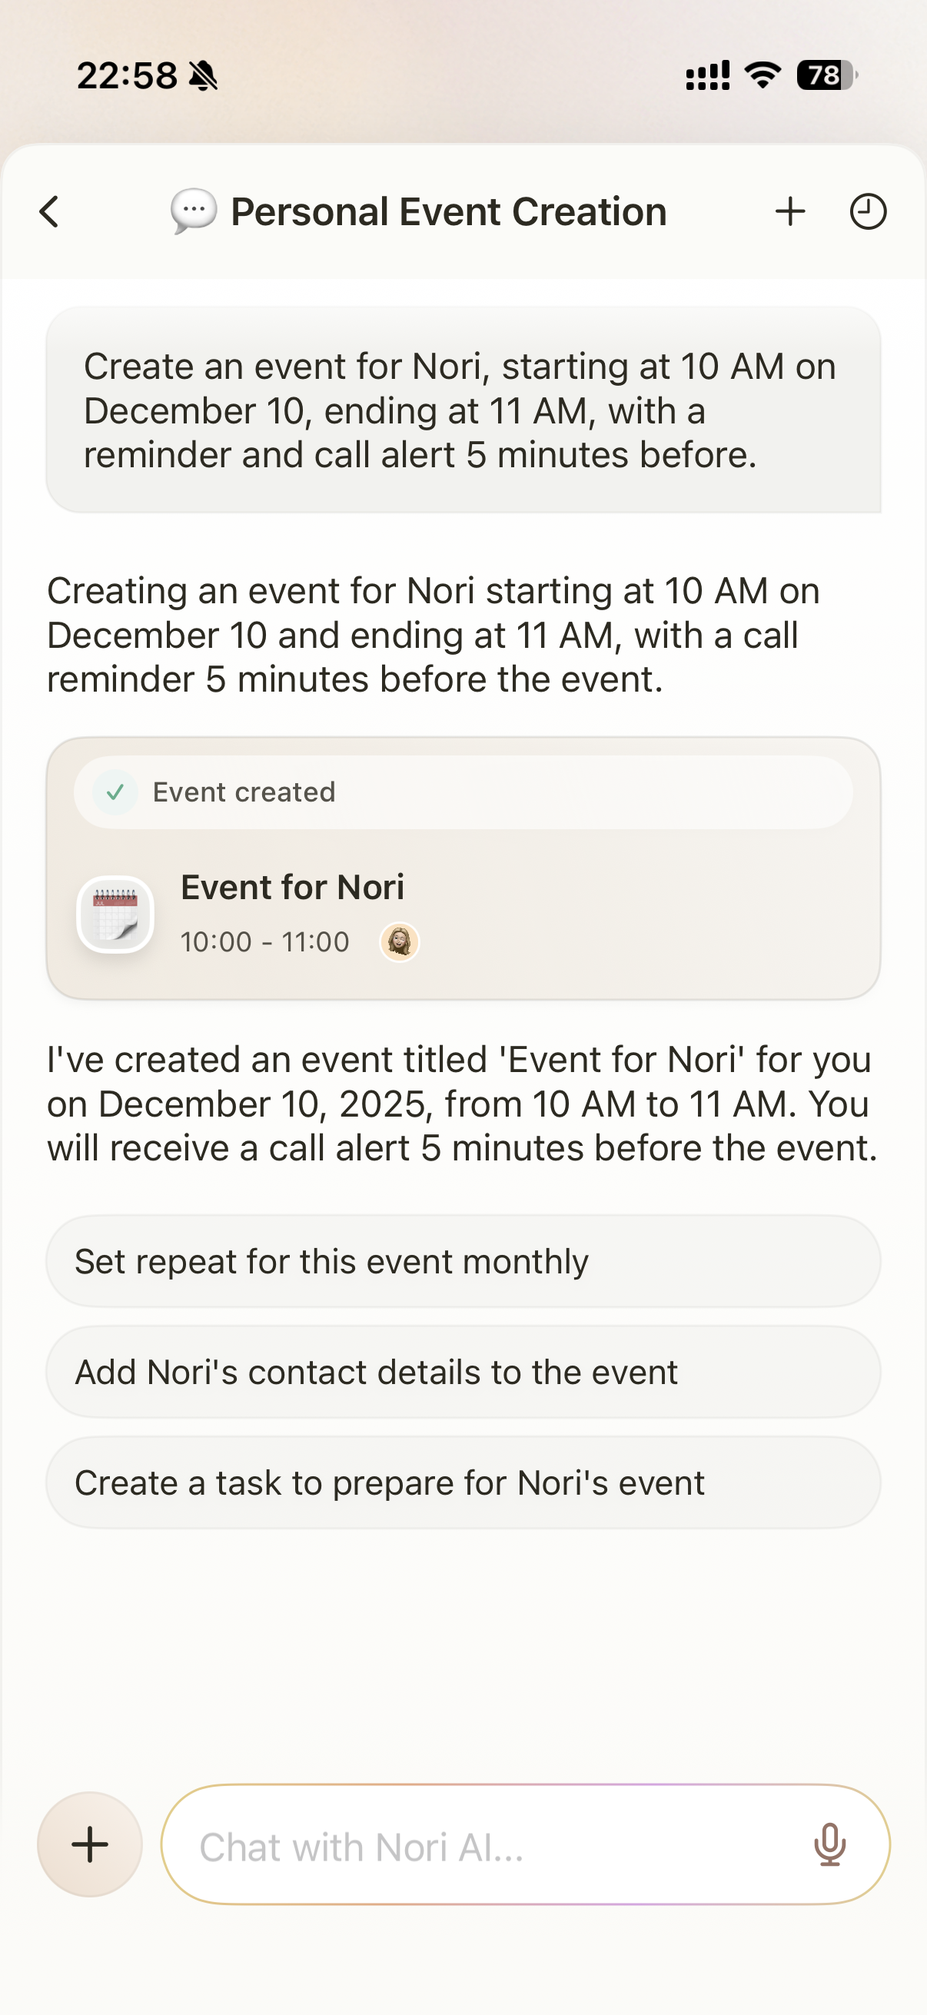
Task: Tap the 10:00 - 11:00 event time
Action: point(264,942)
